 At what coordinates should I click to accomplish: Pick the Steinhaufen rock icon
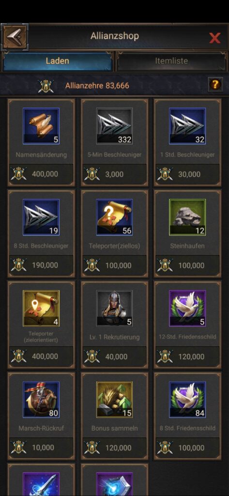point(187,217)
